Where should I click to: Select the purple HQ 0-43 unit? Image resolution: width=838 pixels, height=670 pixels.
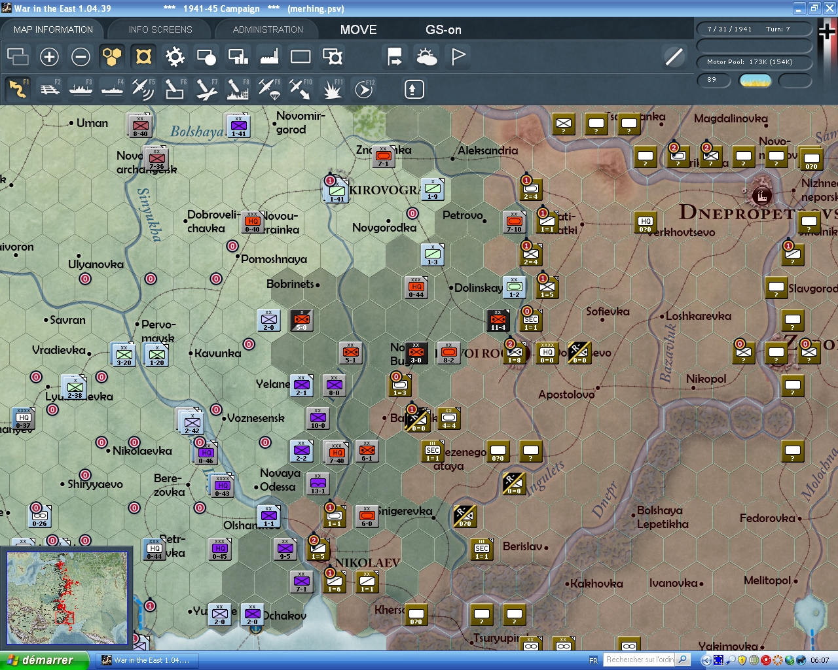223,486
